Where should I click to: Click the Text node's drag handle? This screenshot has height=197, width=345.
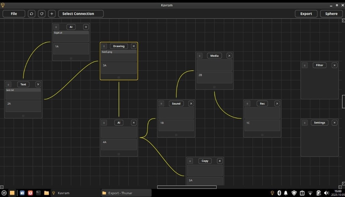pyautogui.click(x=8, y=84)
